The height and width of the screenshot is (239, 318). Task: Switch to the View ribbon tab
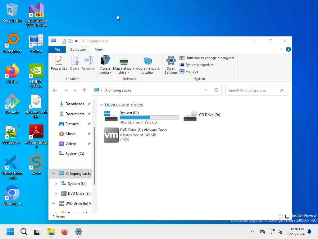coord(99,49)
